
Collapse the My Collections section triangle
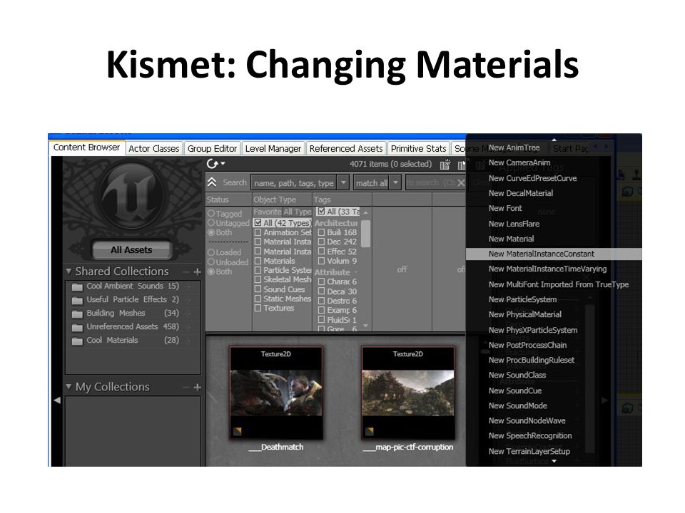68,386
